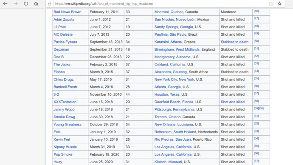Open The Jacka link
The image size is (293, 165).
click(62, 64)
